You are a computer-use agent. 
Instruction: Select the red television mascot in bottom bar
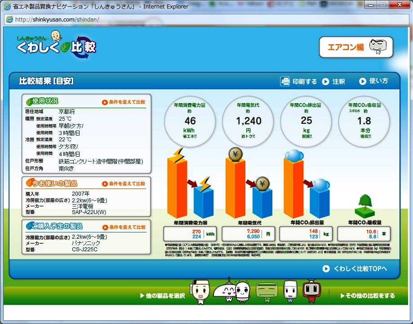(311, 291)
